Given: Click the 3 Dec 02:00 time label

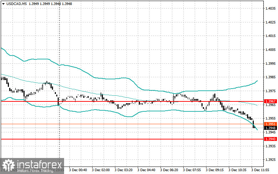Looking at the screenshot, I should (101, 170).
